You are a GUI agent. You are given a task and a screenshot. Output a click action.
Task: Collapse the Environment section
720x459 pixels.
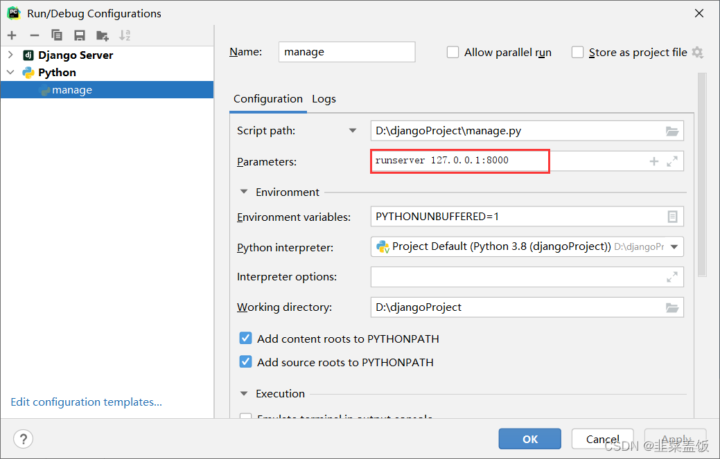pyautogui.click(x=243, y=192)
